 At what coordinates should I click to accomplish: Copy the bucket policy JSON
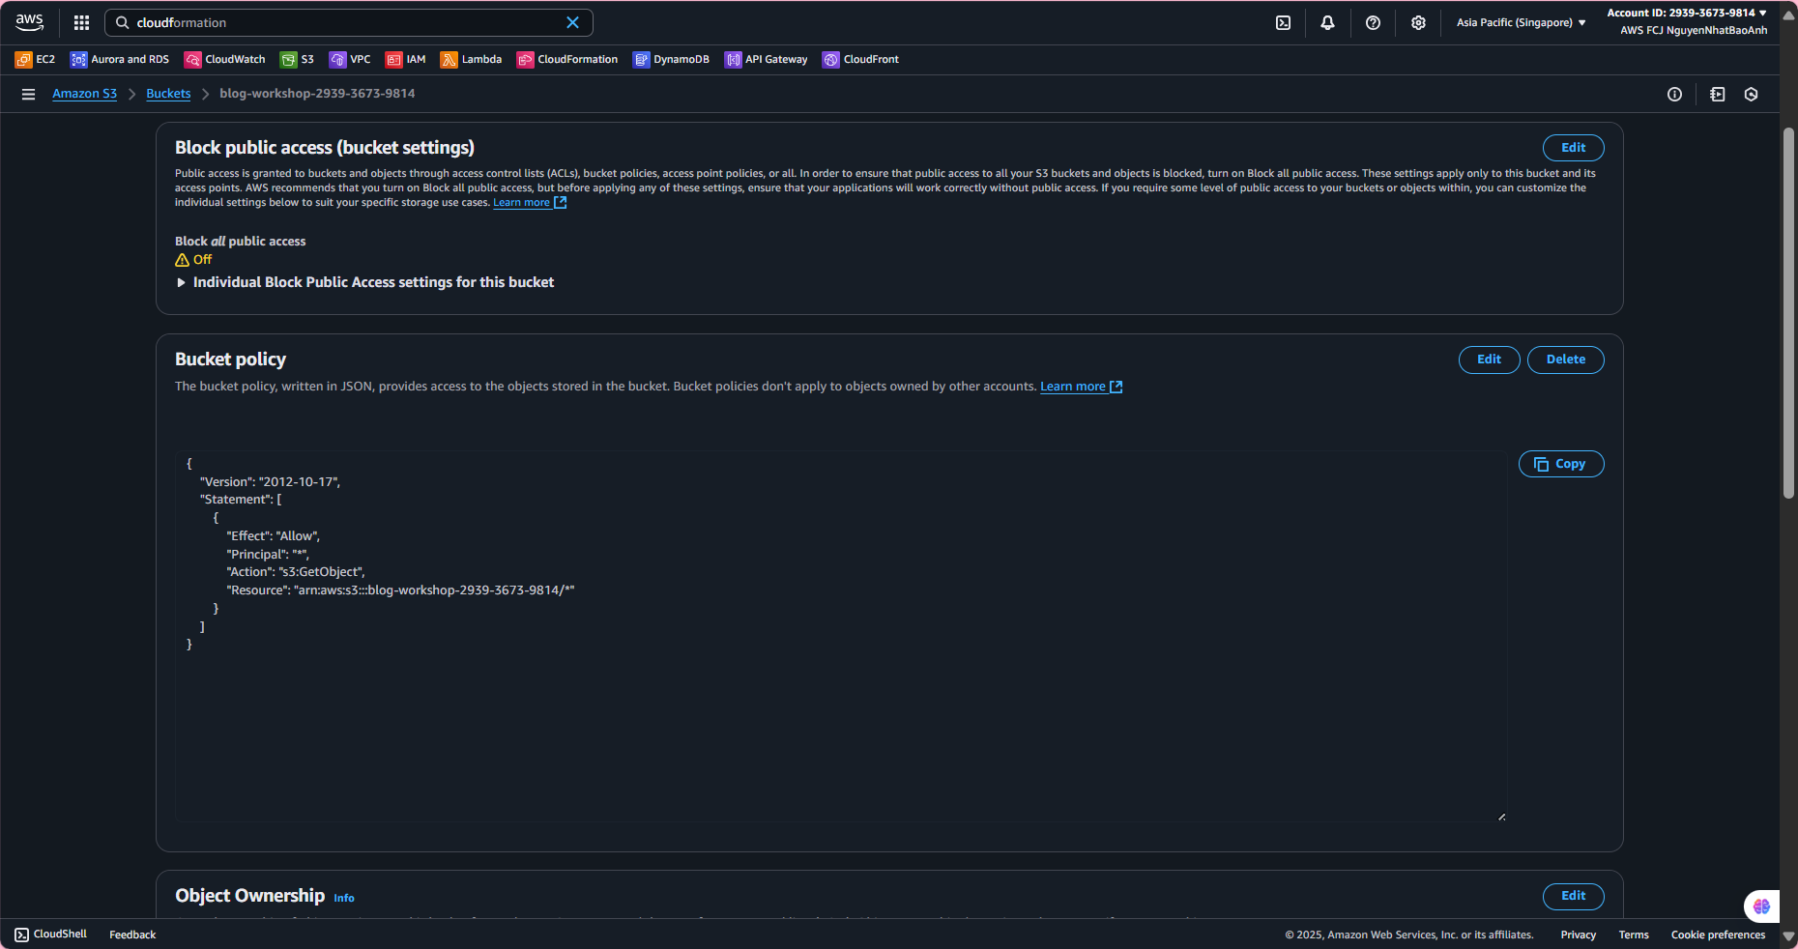click(x=1560, y=464)
